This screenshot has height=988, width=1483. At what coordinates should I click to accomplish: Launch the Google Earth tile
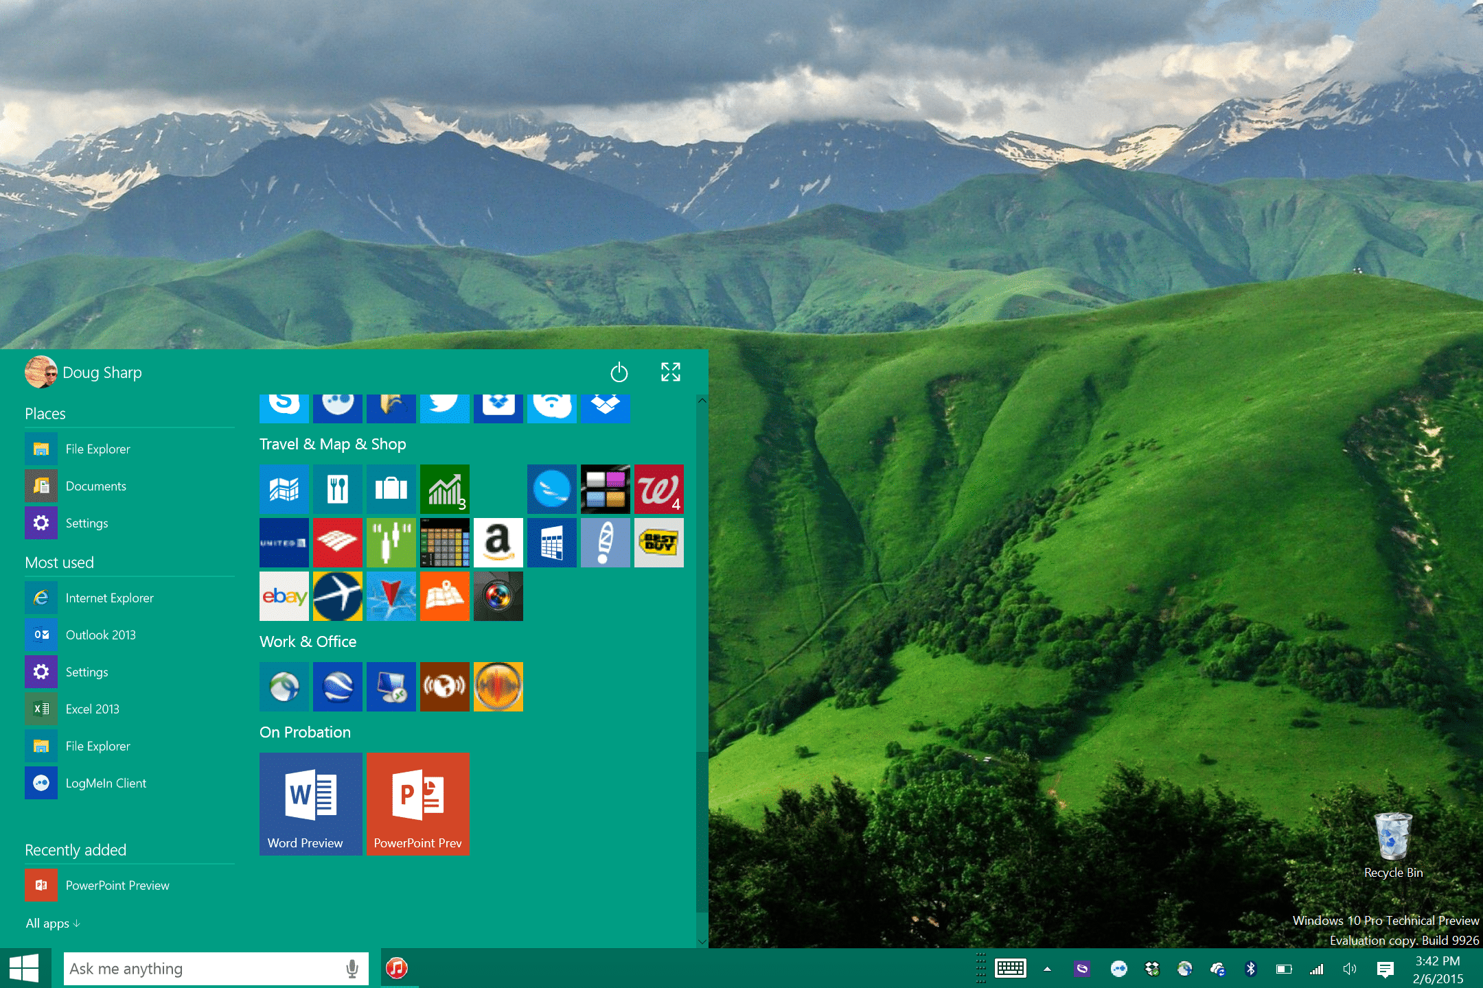click(337, 687)
